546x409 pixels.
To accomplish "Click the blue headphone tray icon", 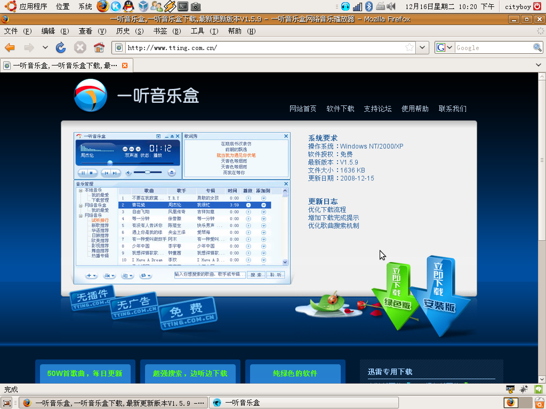I will tap(346, 6).
